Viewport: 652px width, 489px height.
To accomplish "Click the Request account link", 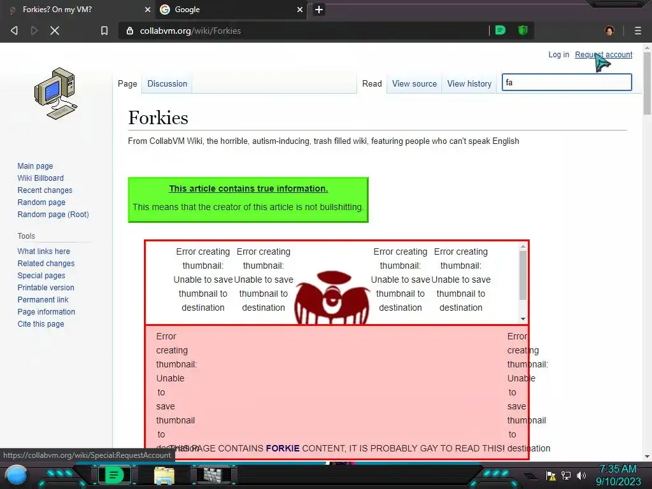I will pos(604,55).
